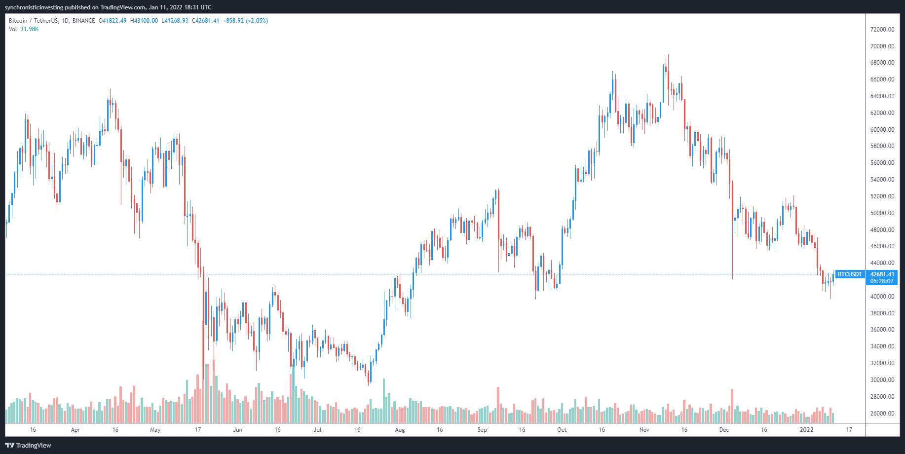This screenshot has width=905, height=454.
Task: Click the 05:28:07 candle countdown timer
Action: click(882, 281)
